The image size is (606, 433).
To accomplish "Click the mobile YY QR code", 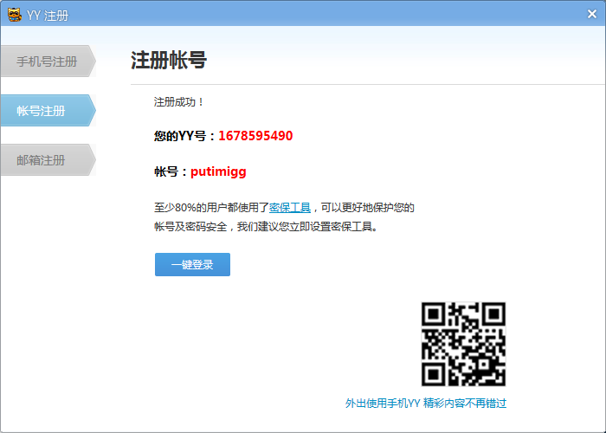I will pos(463,344).
